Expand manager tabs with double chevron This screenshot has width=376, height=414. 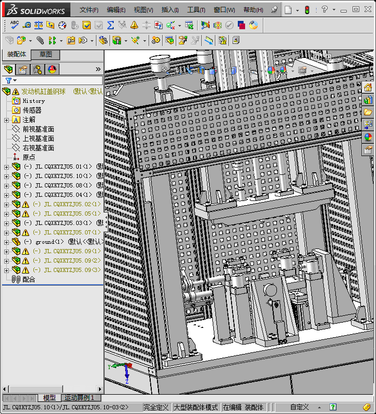[x=98, y=69]
